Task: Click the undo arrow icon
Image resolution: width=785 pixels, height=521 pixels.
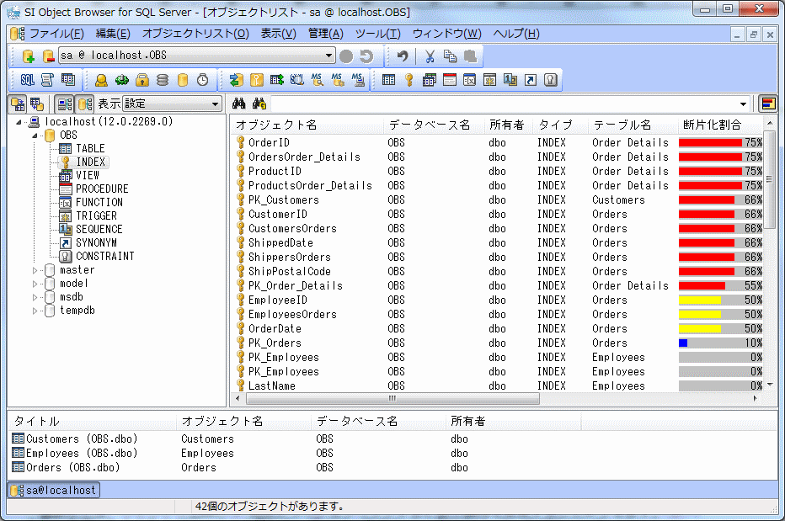Action: 403,56
